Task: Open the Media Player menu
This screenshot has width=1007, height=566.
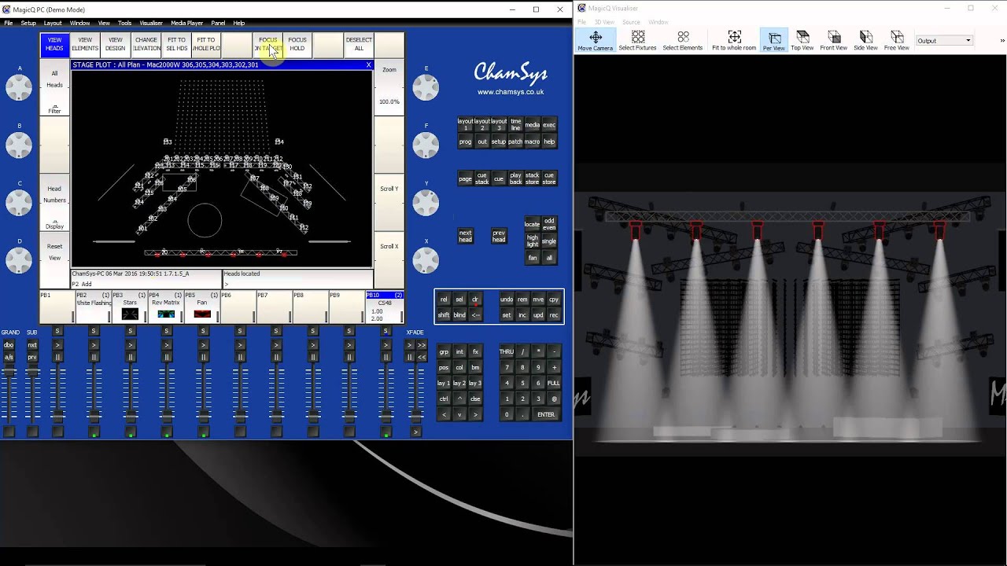Action: coord(186,23)
